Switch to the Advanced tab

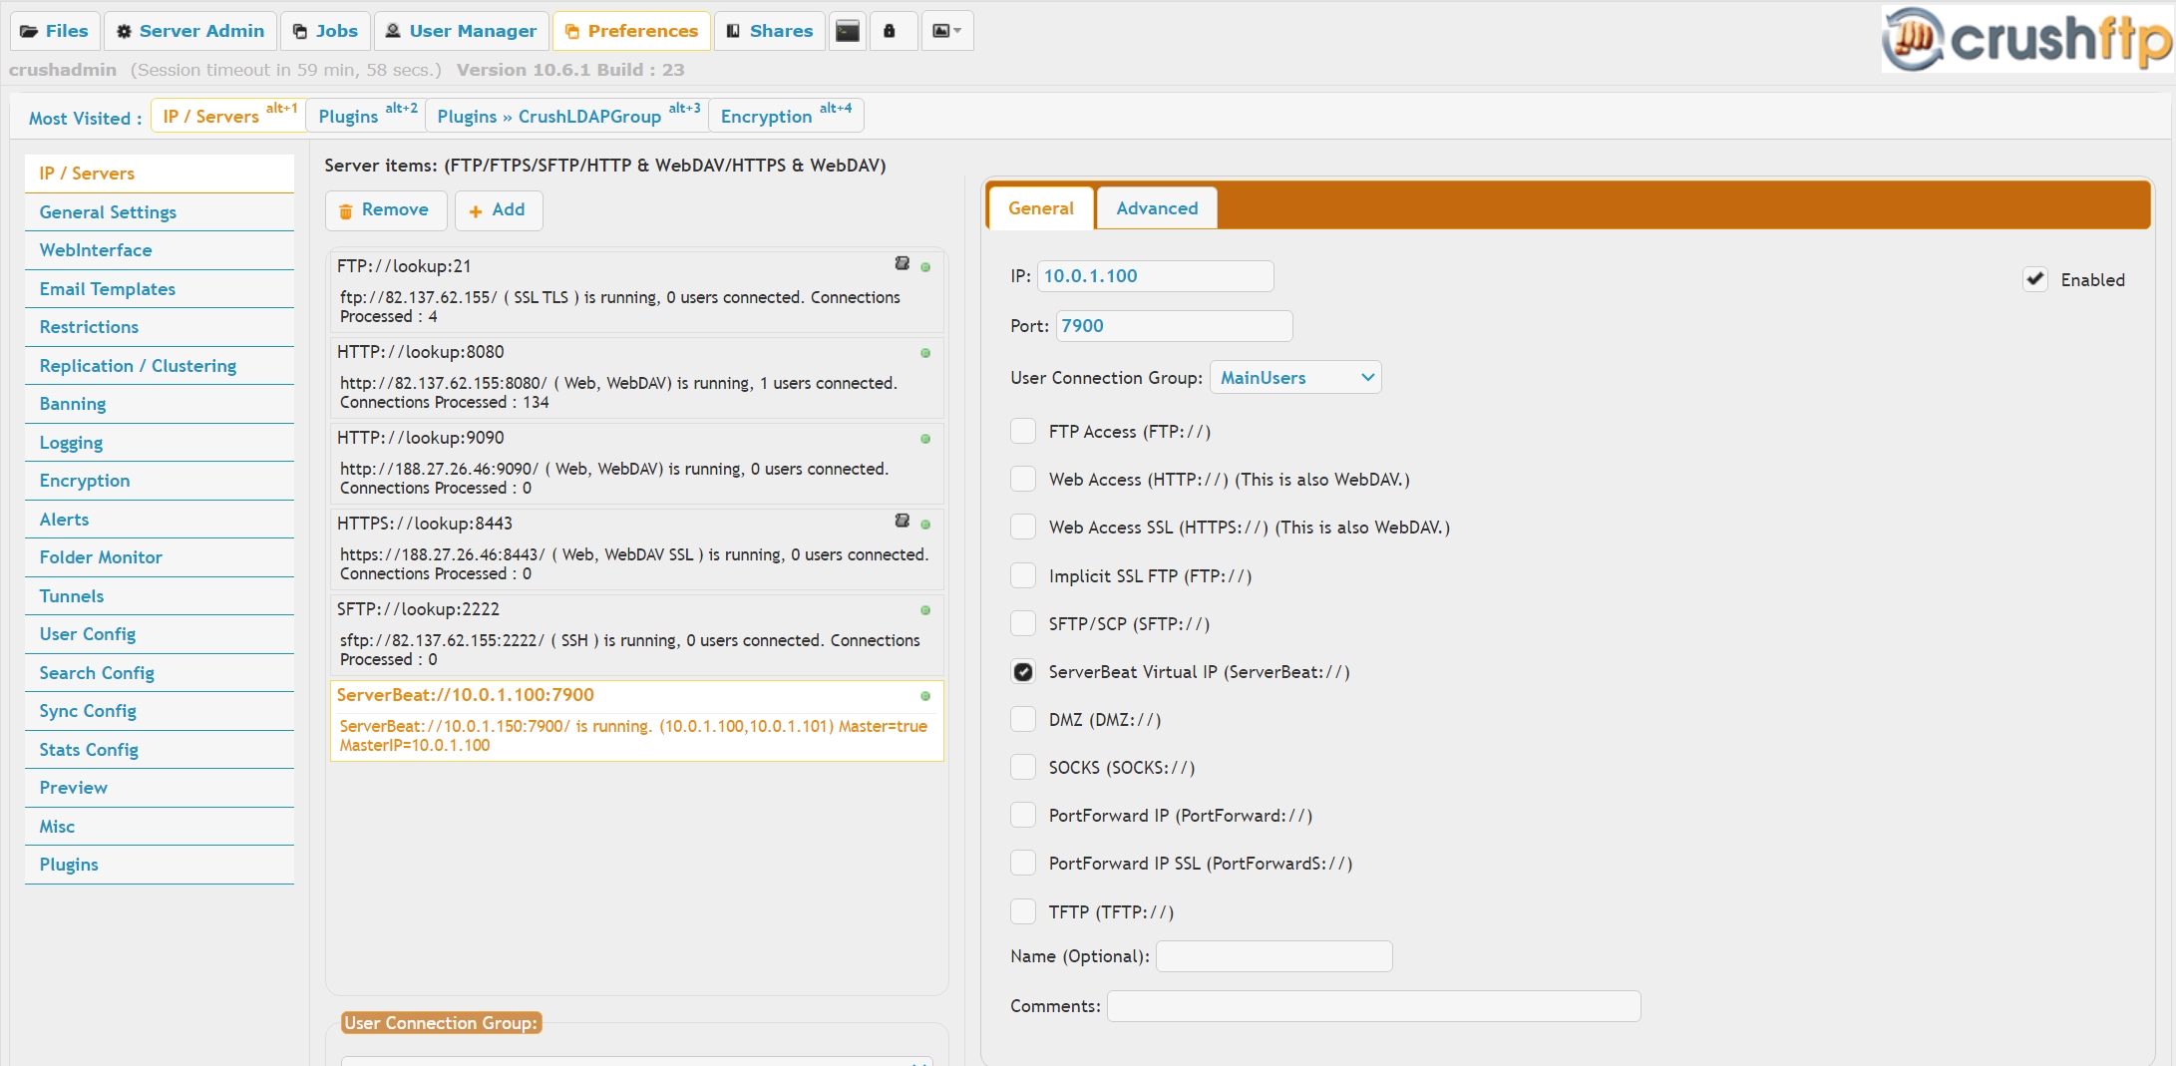[x=1157, y=208]
